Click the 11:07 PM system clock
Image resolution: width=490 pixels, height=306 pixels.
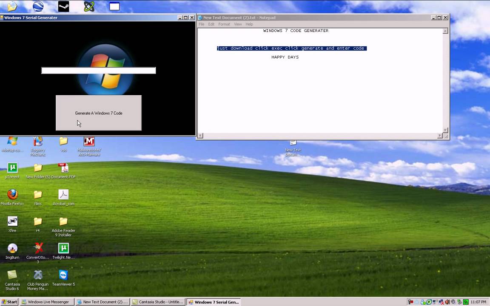click(x=479, y=302)
